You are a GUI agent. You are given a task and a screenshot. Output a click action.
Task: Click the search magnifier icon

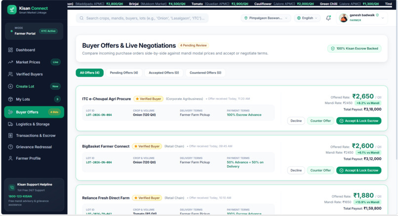pyautogui.click(x=81, y=18)
